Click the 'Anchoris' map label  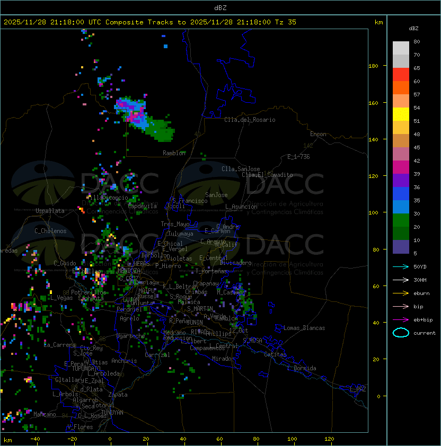click(124, 361)
